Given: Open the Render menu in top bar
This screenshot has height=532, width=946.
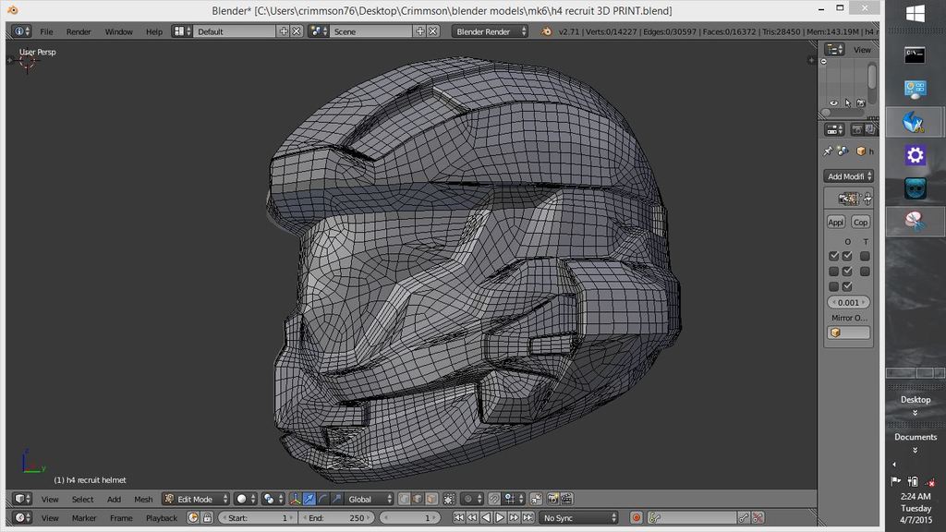Looking at the screenshot, I should (x=79, y=31).
